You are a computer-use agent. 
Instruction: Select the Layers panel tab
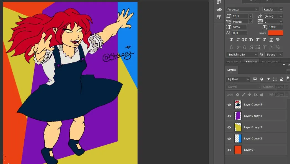pos(232,70)
